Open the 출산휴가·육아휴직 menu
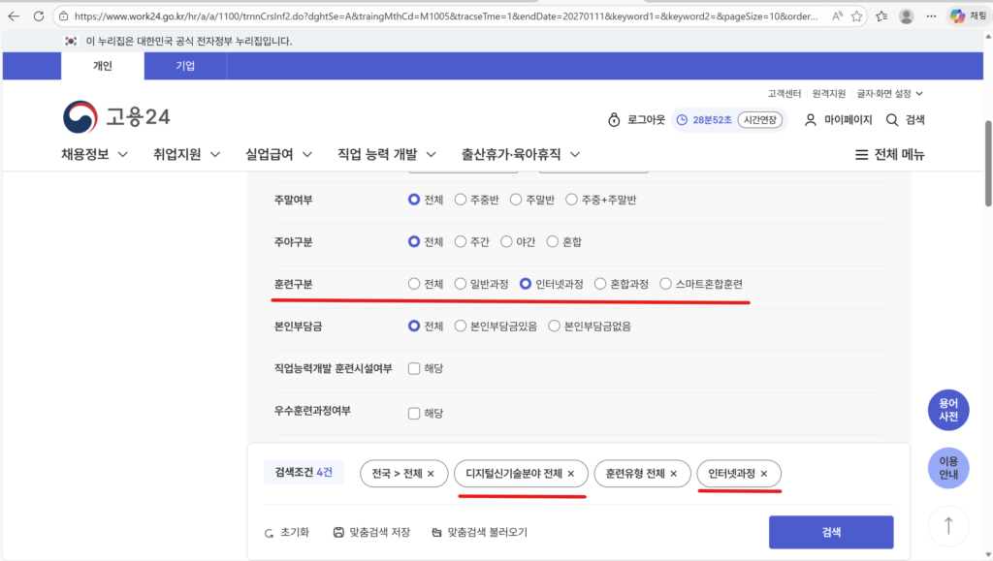993x561 pixels. click(514, 153)
